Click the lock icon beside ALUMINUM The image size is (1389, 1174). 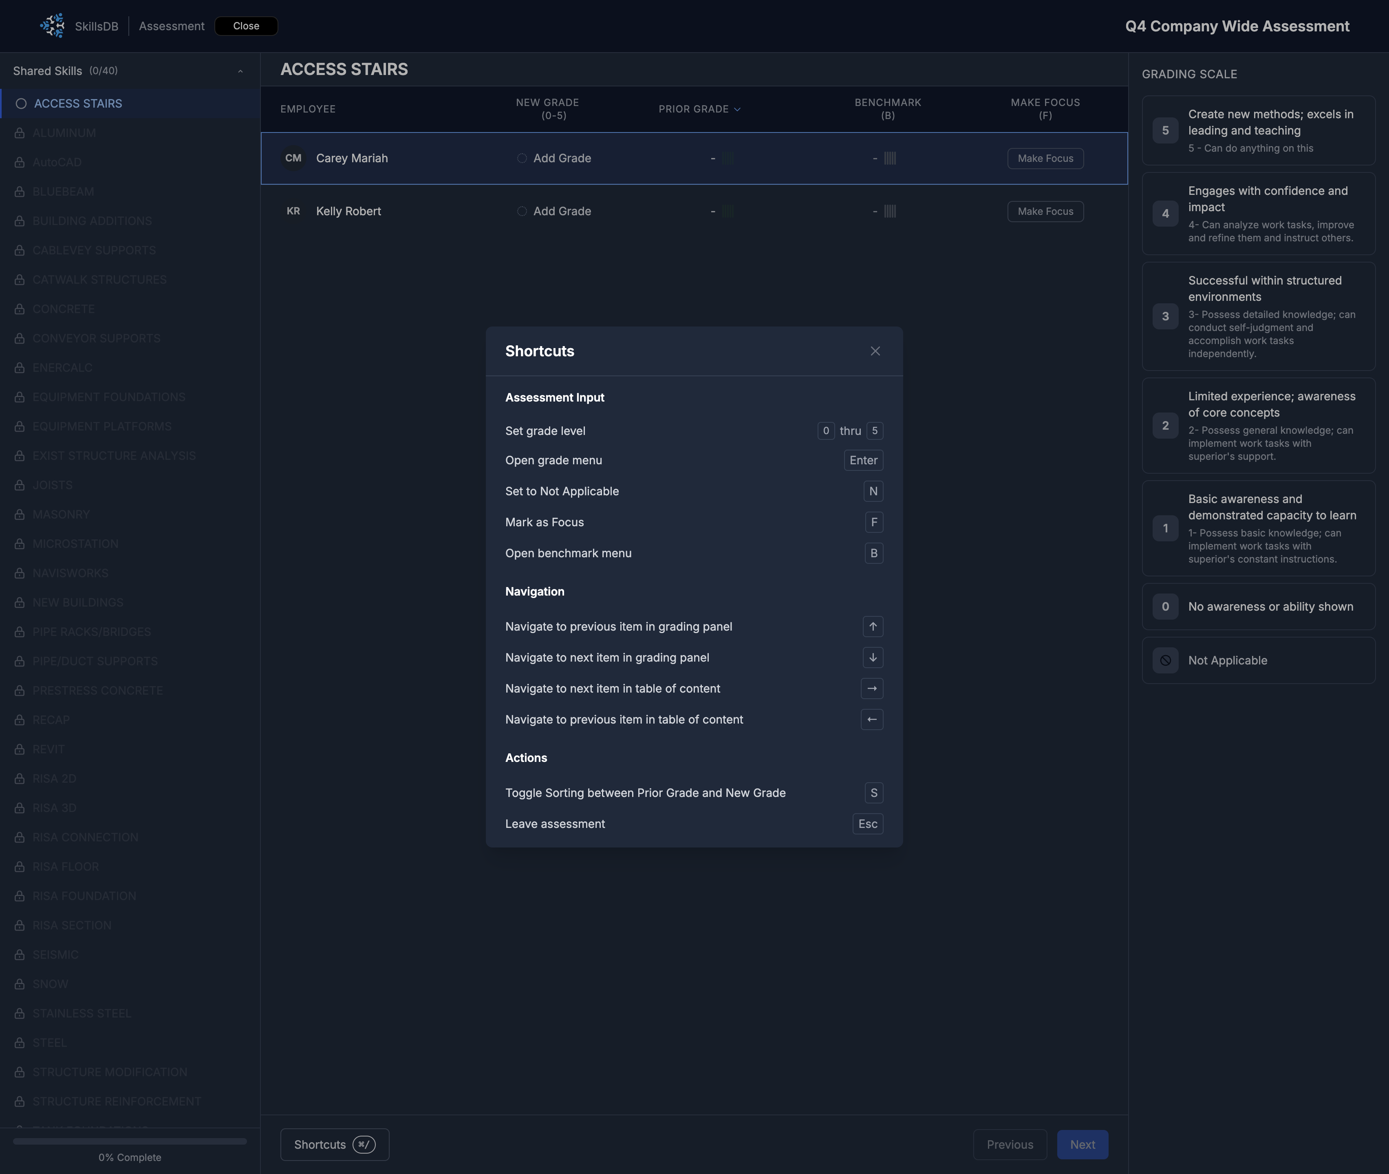pos(20,133)
